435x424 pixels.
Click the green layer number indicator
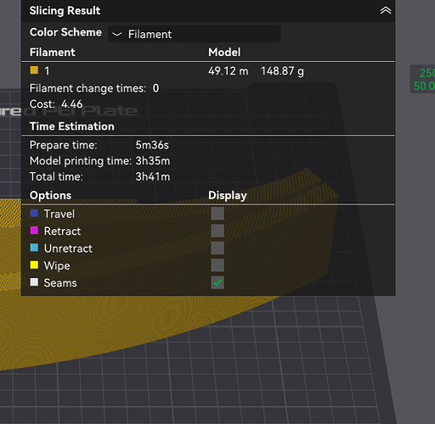pos(423,79)
